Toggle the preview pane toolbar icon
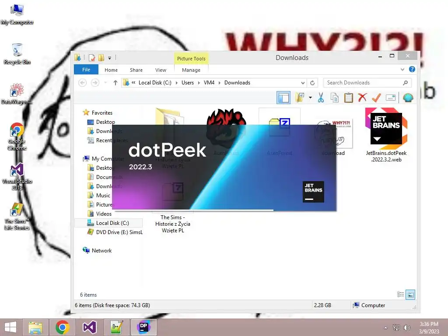 pos(283,98)
